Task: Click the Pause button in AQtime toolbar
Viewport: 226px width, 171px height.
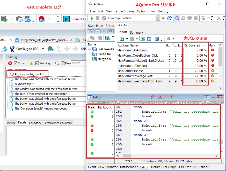Action: coord(98,18)
